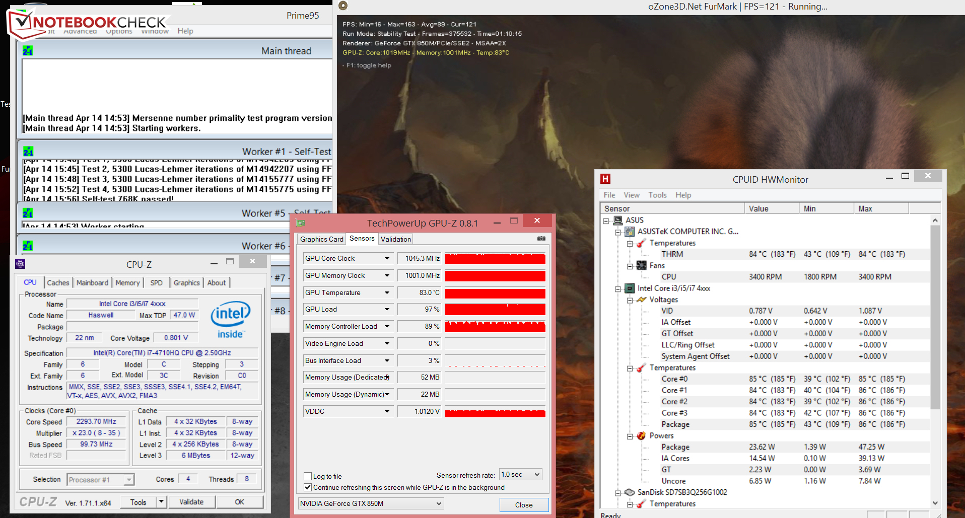The width and height of the screenshot is (965, 518).
Task: Click the Core Speed value 2293.70 MHz
Action: [96, 422]
